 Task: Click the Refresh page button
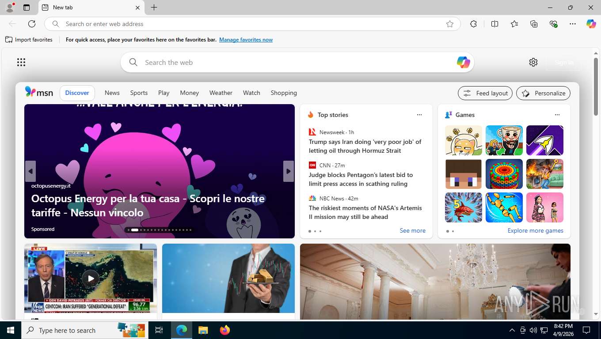(x=32, y=24)
